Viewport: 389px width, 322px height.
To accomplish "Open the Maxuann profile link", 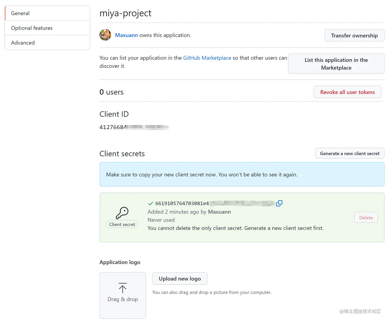I will tap(126, 35).
